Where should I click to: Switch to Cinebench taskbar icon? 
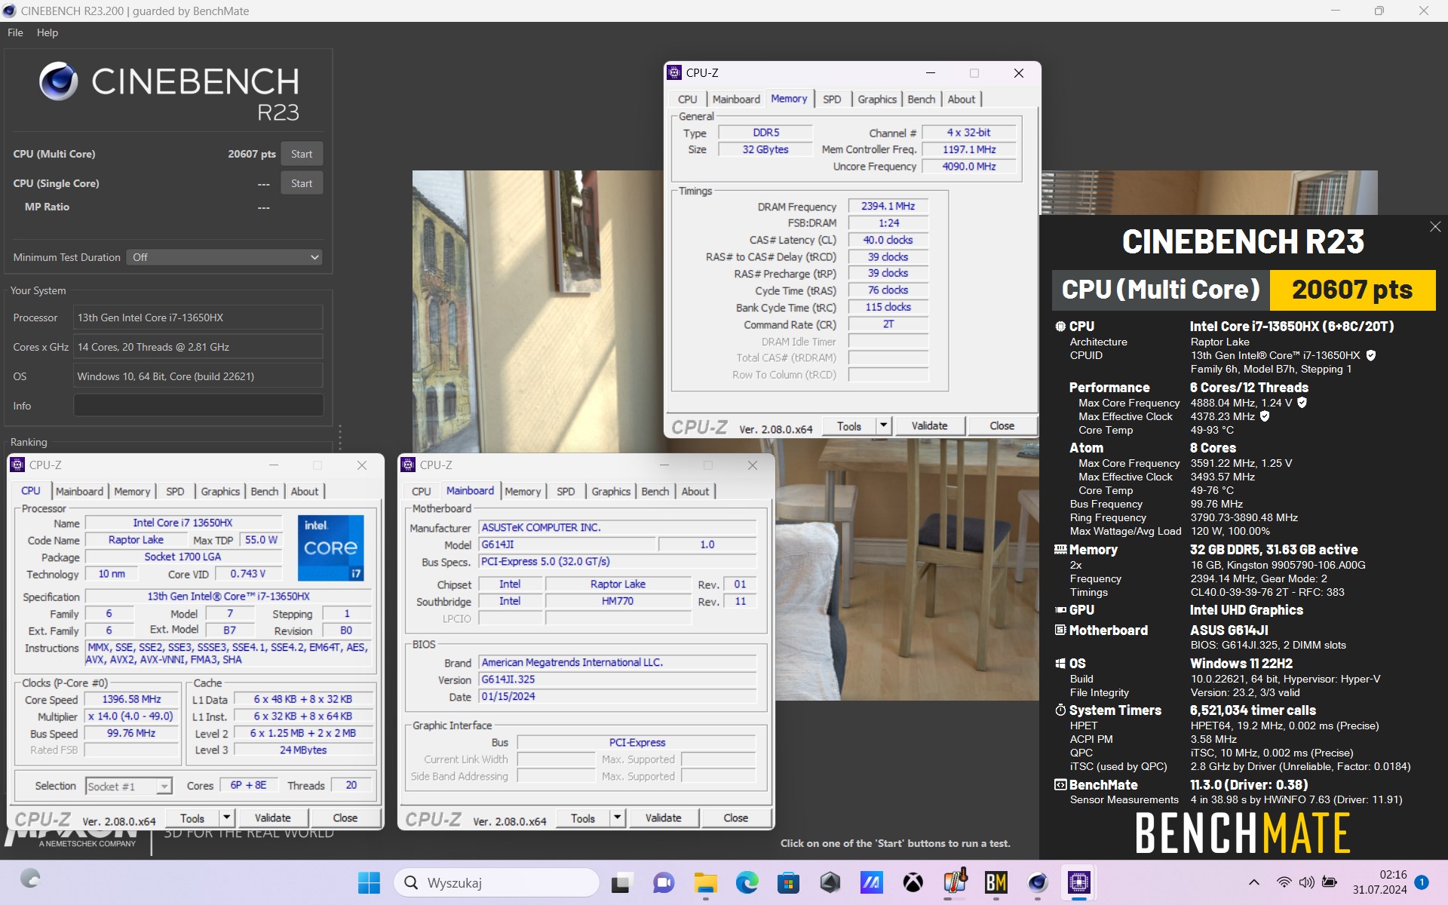click(x=1038, y=882)
